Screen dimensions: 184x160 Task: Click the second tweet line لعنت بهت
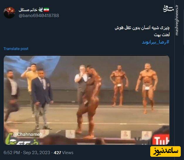point(162,35)
